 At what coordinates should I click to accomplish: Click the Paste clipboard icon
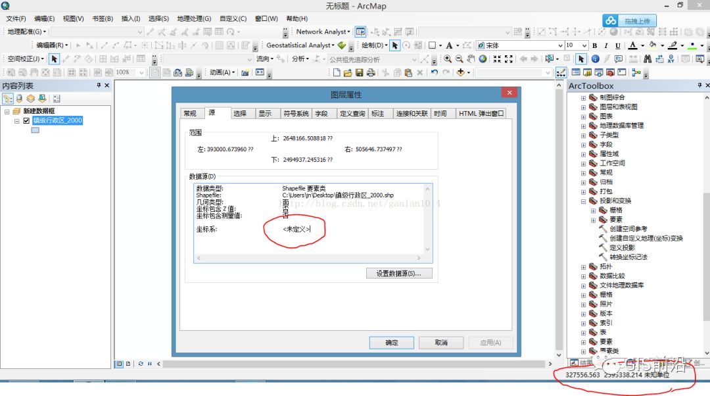tap(408, 72)
